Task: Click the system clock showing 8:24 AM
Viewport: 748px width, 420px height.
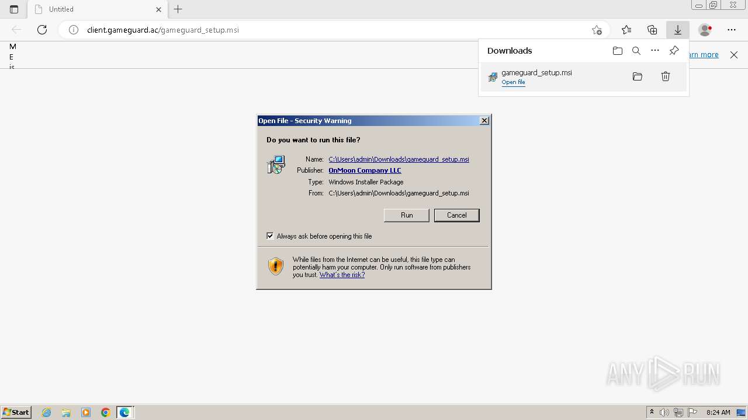Action: point(718,412)
